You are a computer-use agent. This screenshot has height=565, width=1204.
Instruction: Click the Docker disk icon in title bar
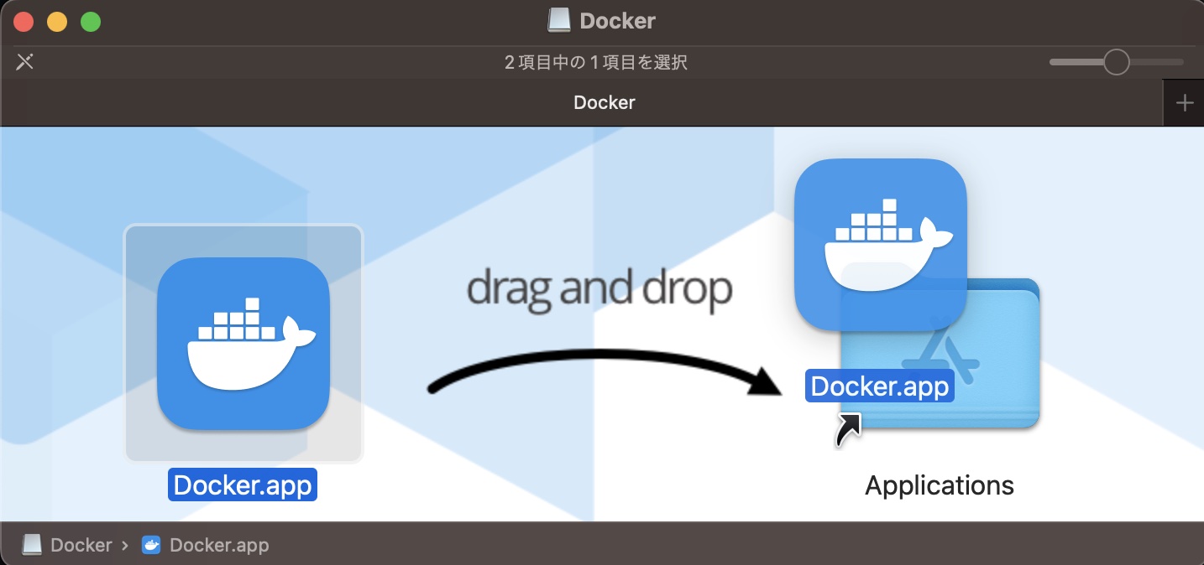coord(559,21)
